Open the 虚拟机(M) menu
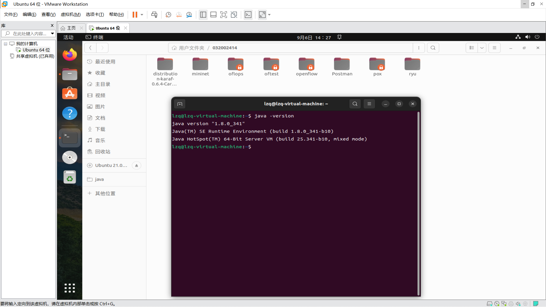 click(x=71, y=14)
